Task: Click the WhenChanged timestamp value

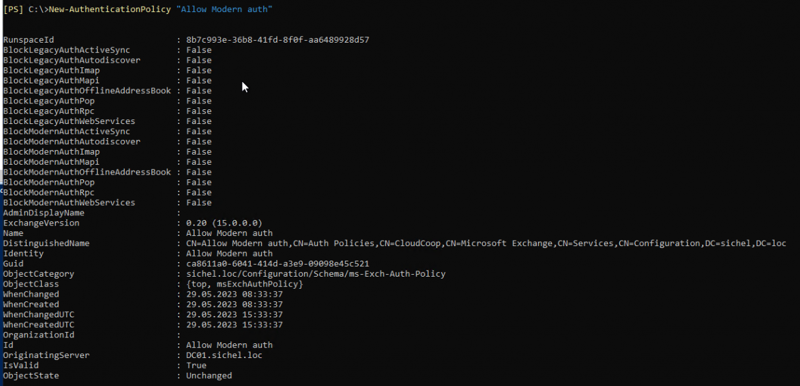Action: pyautogui.click(x=234, y=295)
